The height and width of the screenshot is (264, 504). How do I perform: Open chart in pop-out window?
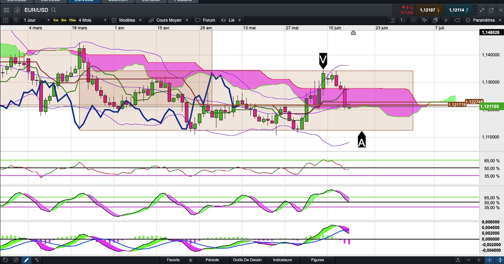pos(491,10)
